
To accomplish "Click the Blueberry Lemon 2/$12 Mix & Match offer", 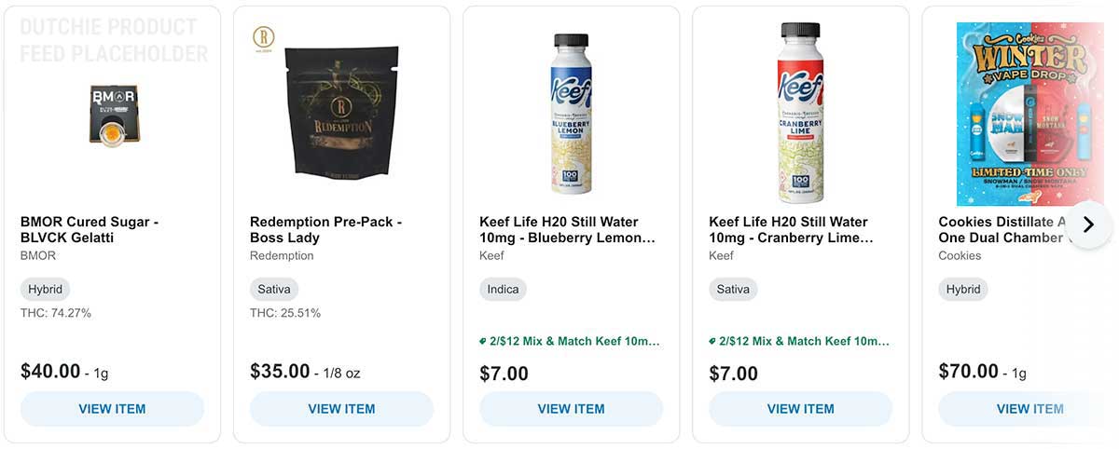I will tap(570, 342).
